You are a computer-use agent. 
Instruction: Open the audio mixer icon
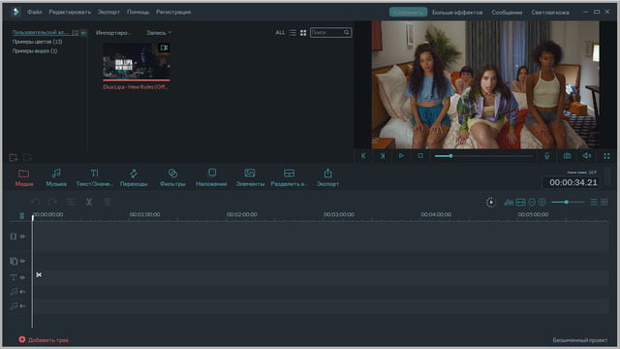point(509,203)
